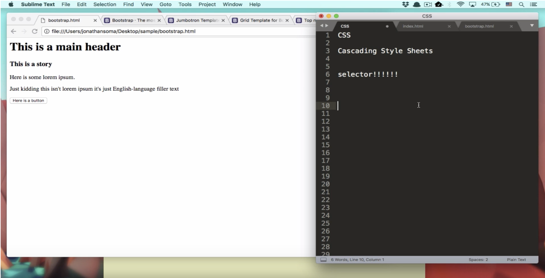
Task: Open the Apple menu
Action: coord(11,4)
